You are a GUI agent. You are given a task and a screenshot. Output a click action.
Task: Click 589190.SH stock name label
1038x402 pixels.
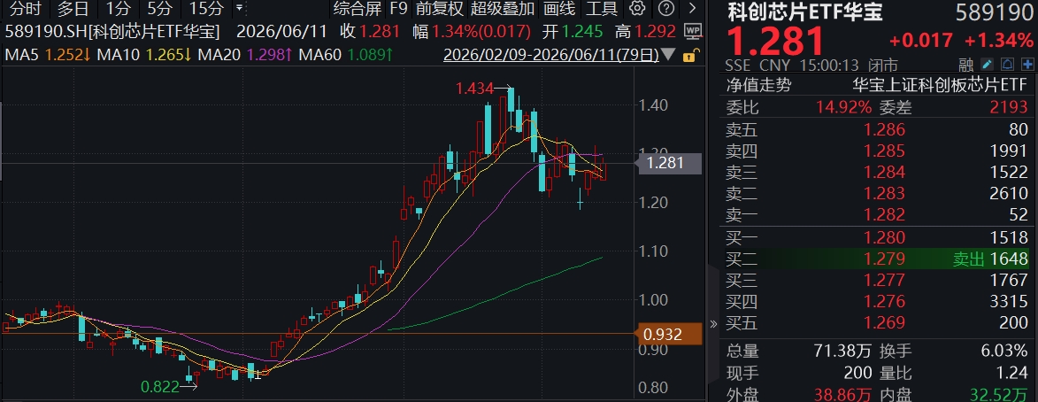111,31
